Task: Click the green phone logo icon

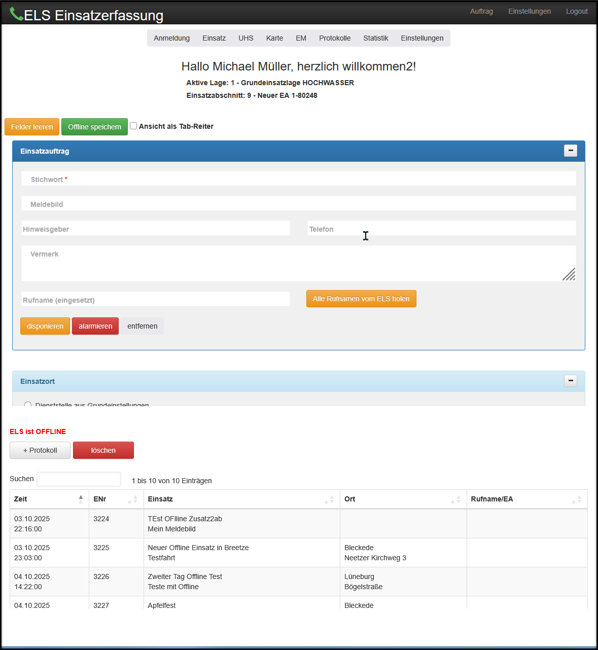Action: 16,15
